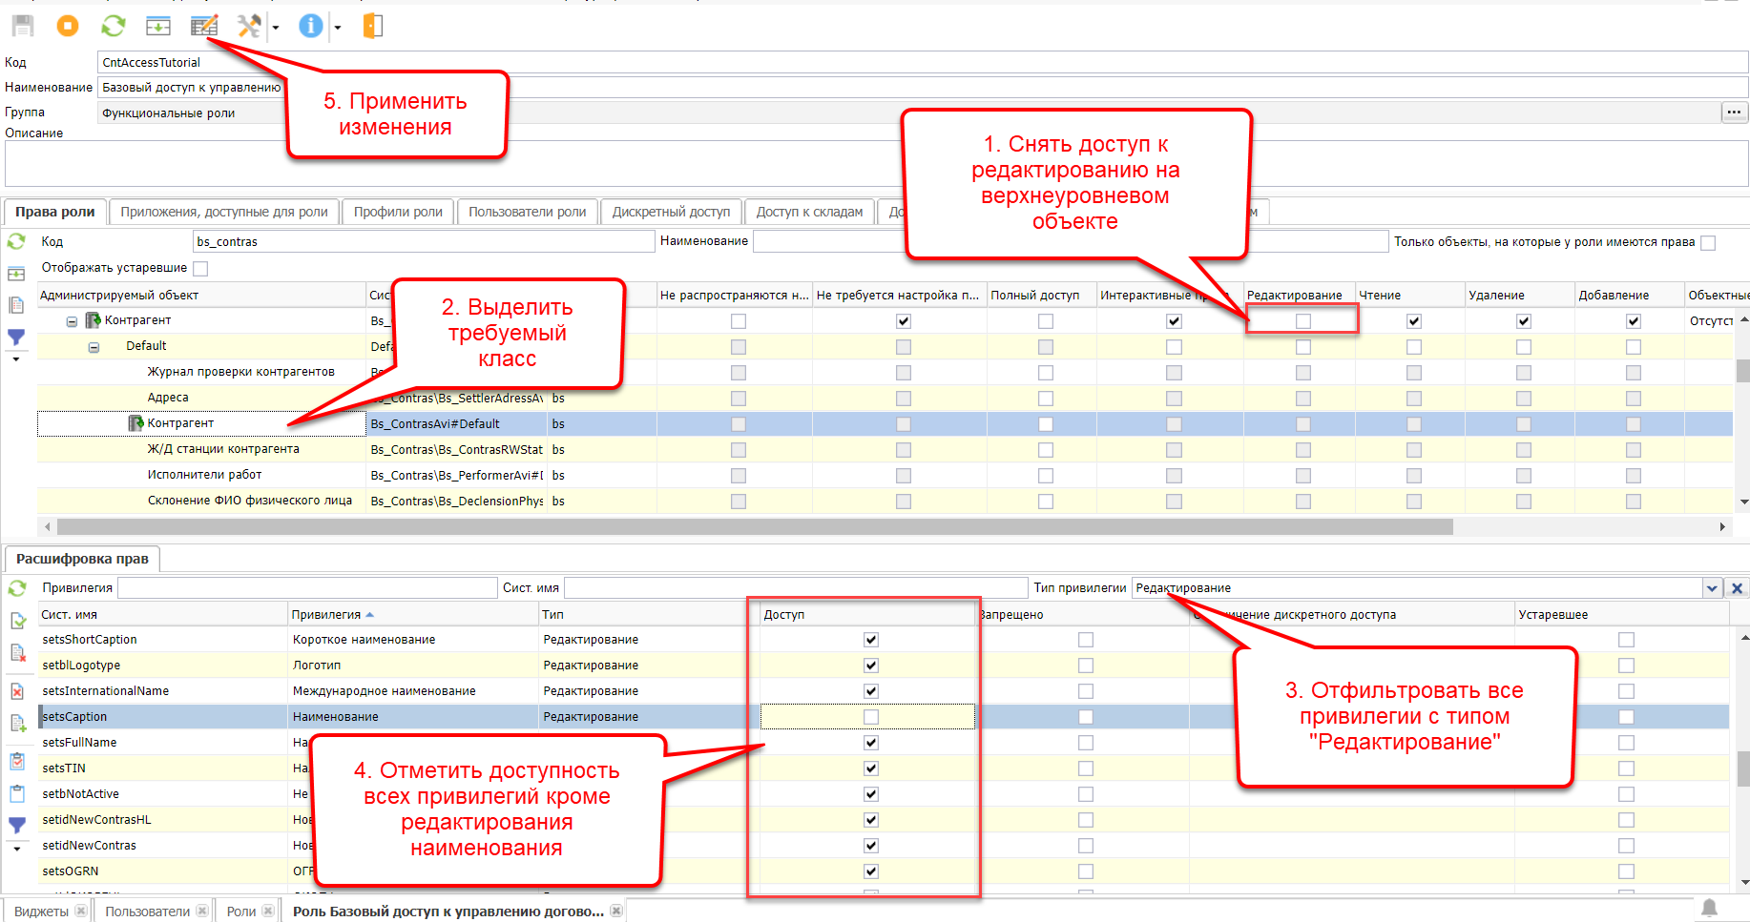
Task: Click the blue information icon
Action: pos(310,26)
